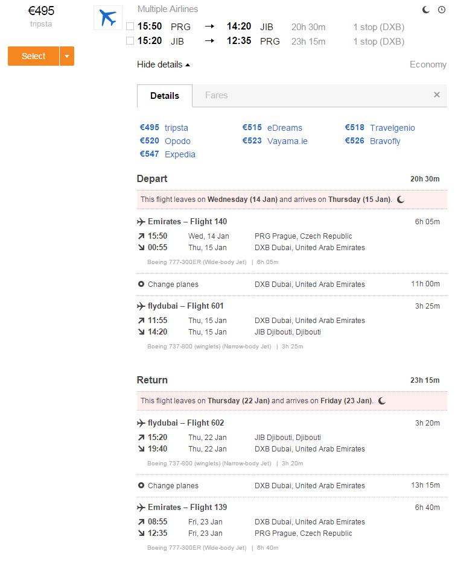Tick the checkbox for the 15:20 JIB flight
The width and height of the screenshot is (455, 563).
pyautogui.click(x=130, y=40)
